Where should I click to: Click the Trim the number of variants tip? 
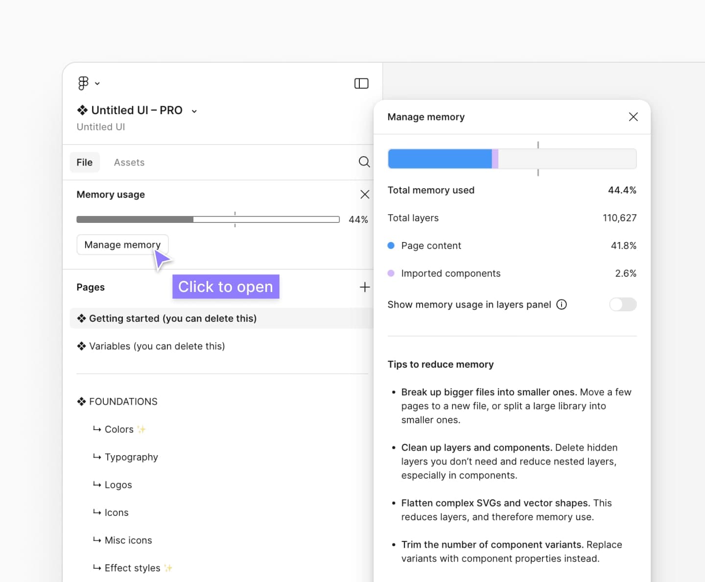tap(512, 552)
